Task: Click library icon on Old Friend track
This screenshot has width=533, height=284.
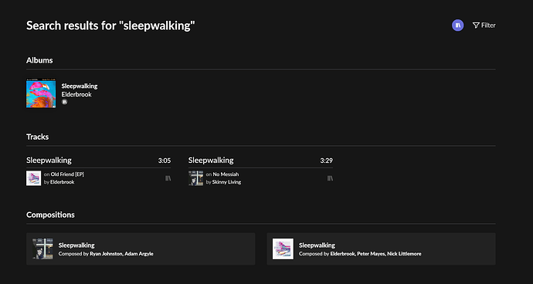Action: pyautogui.click(x=168, y=178)
